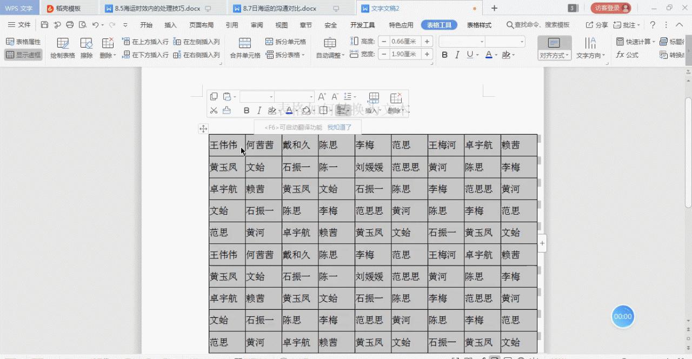Click 在左侧插入列 insert column left
Screen dimensions: 692x359
click(196, 42)
